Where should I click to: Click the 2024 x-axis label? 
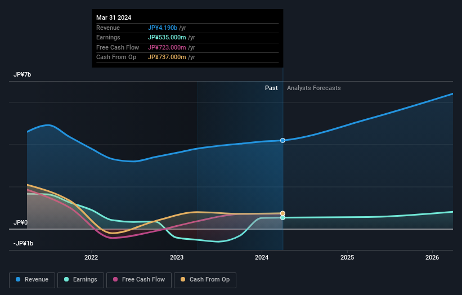click(x=262, y=257)
